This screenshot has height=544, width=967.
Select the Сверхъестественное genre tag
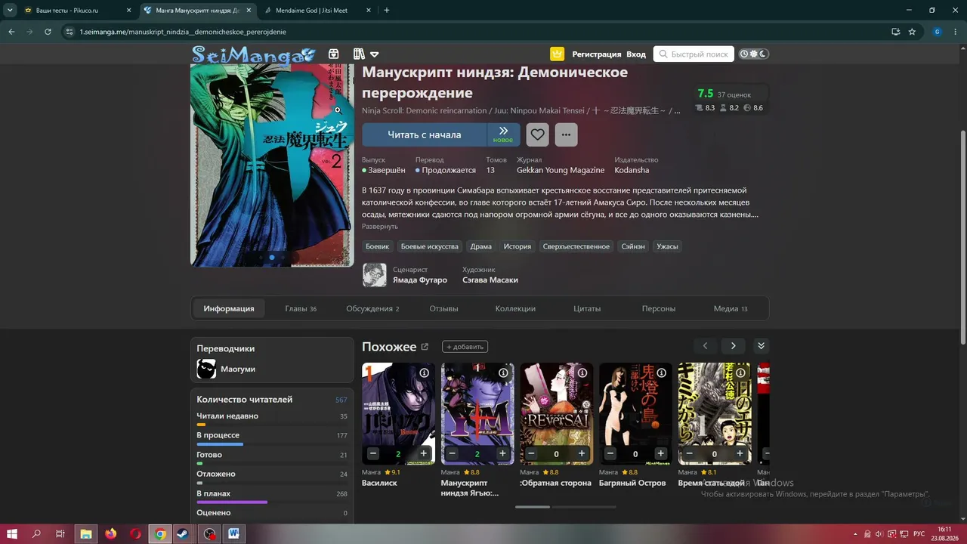(576, 246)
